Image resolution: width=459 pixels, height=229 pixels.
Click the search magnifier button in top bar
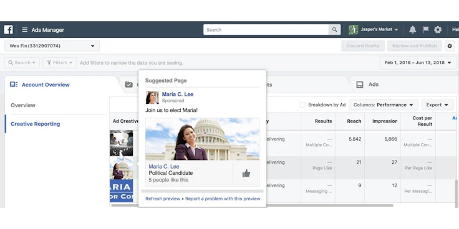[334, 29]
